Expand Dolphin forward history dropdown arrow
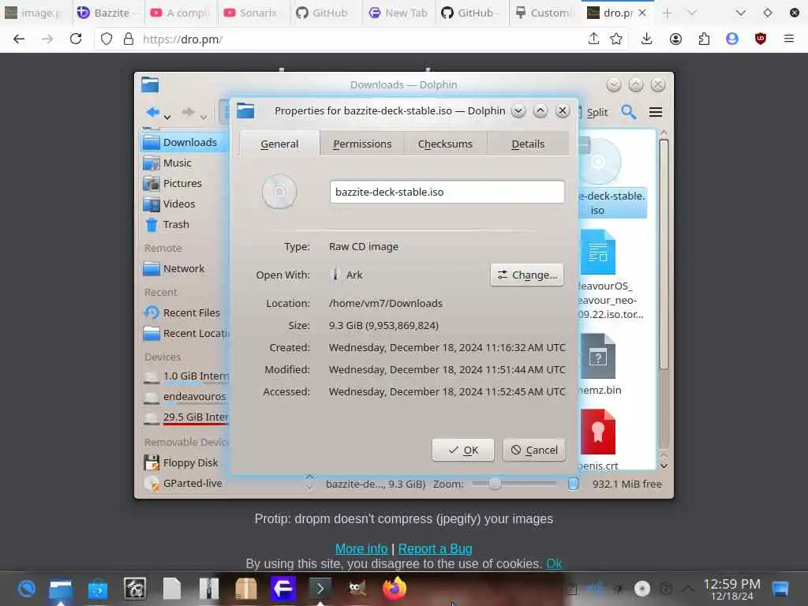808x606 pixels. point(204,118)
